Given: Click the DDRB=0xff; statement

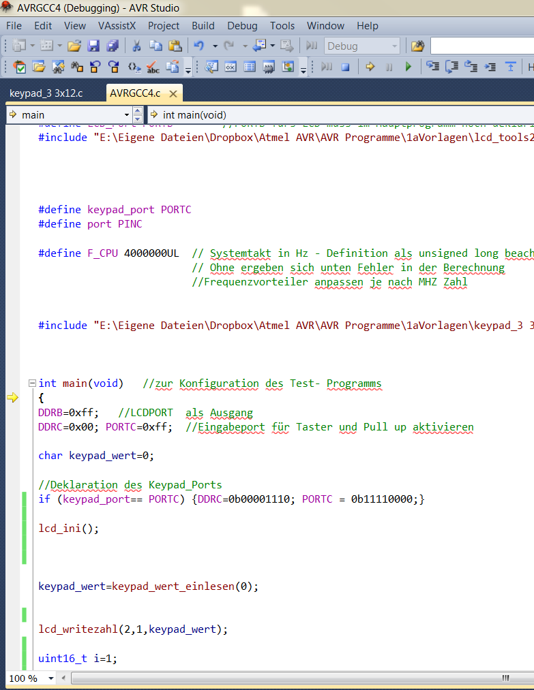Looking at the screenshot, I should pos(68,413).
